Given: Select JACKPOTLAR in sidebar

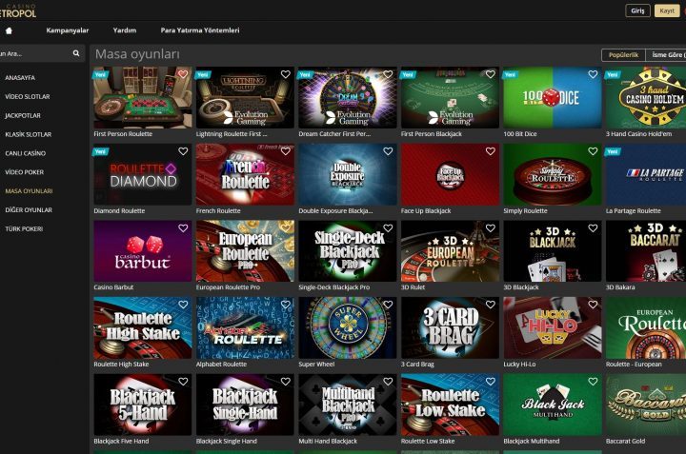Looking at the screenshot, I should [23, 115].
